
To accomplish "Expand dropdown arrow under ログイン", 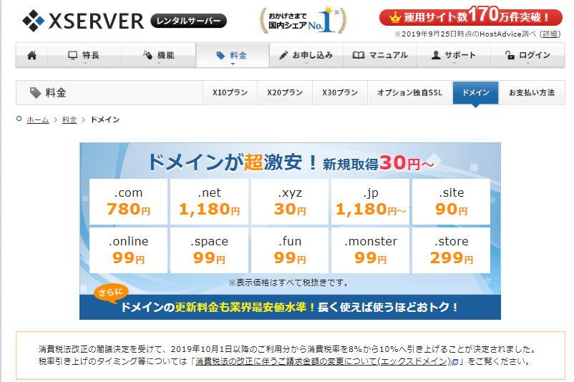I will pyautogui.click(x=528, y=63).
